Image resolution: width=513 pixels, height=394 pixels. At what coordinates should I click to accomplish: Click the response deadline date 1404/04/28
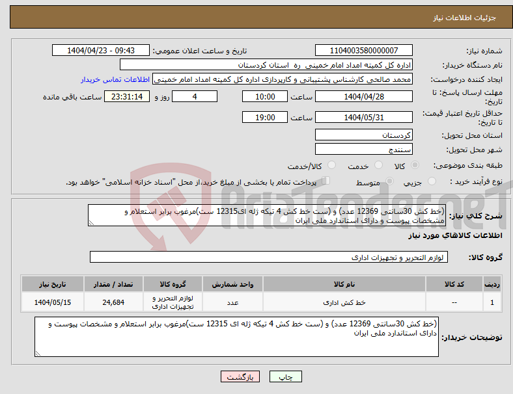pyautogui.click(x=363, y=96)
